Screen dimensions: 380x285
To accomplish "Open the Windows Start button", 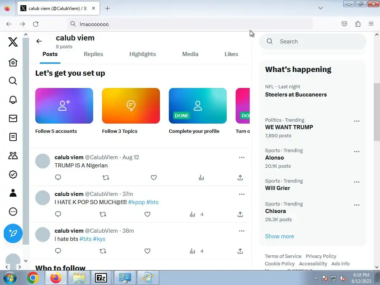I will [x=10, y=278].
